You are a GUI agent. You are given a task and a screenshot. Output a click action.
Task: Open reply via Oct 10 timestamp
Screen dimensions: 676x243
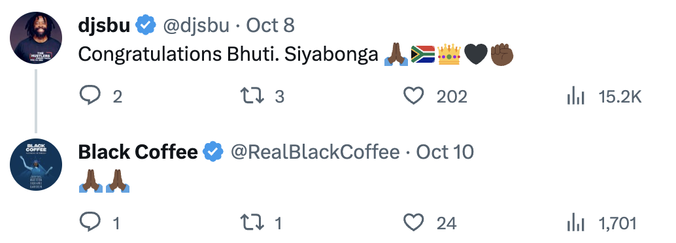tap(445, 152)
